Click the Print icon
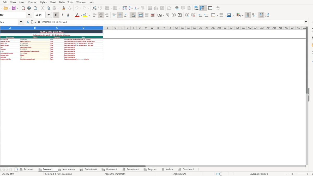 click(29, 8)
